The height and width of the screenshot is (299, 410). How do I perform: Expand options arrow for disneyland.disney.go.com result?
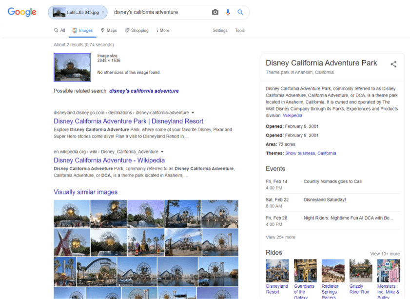coord(193,113)
